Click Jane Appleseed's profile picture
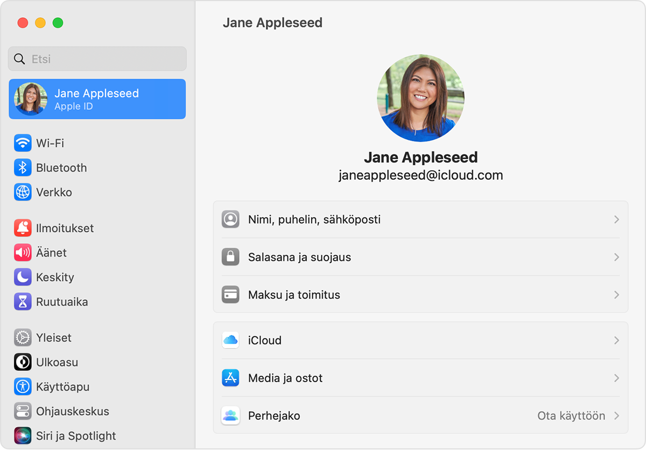This screenshot has width=646, height=450. [x=421, y=99]
